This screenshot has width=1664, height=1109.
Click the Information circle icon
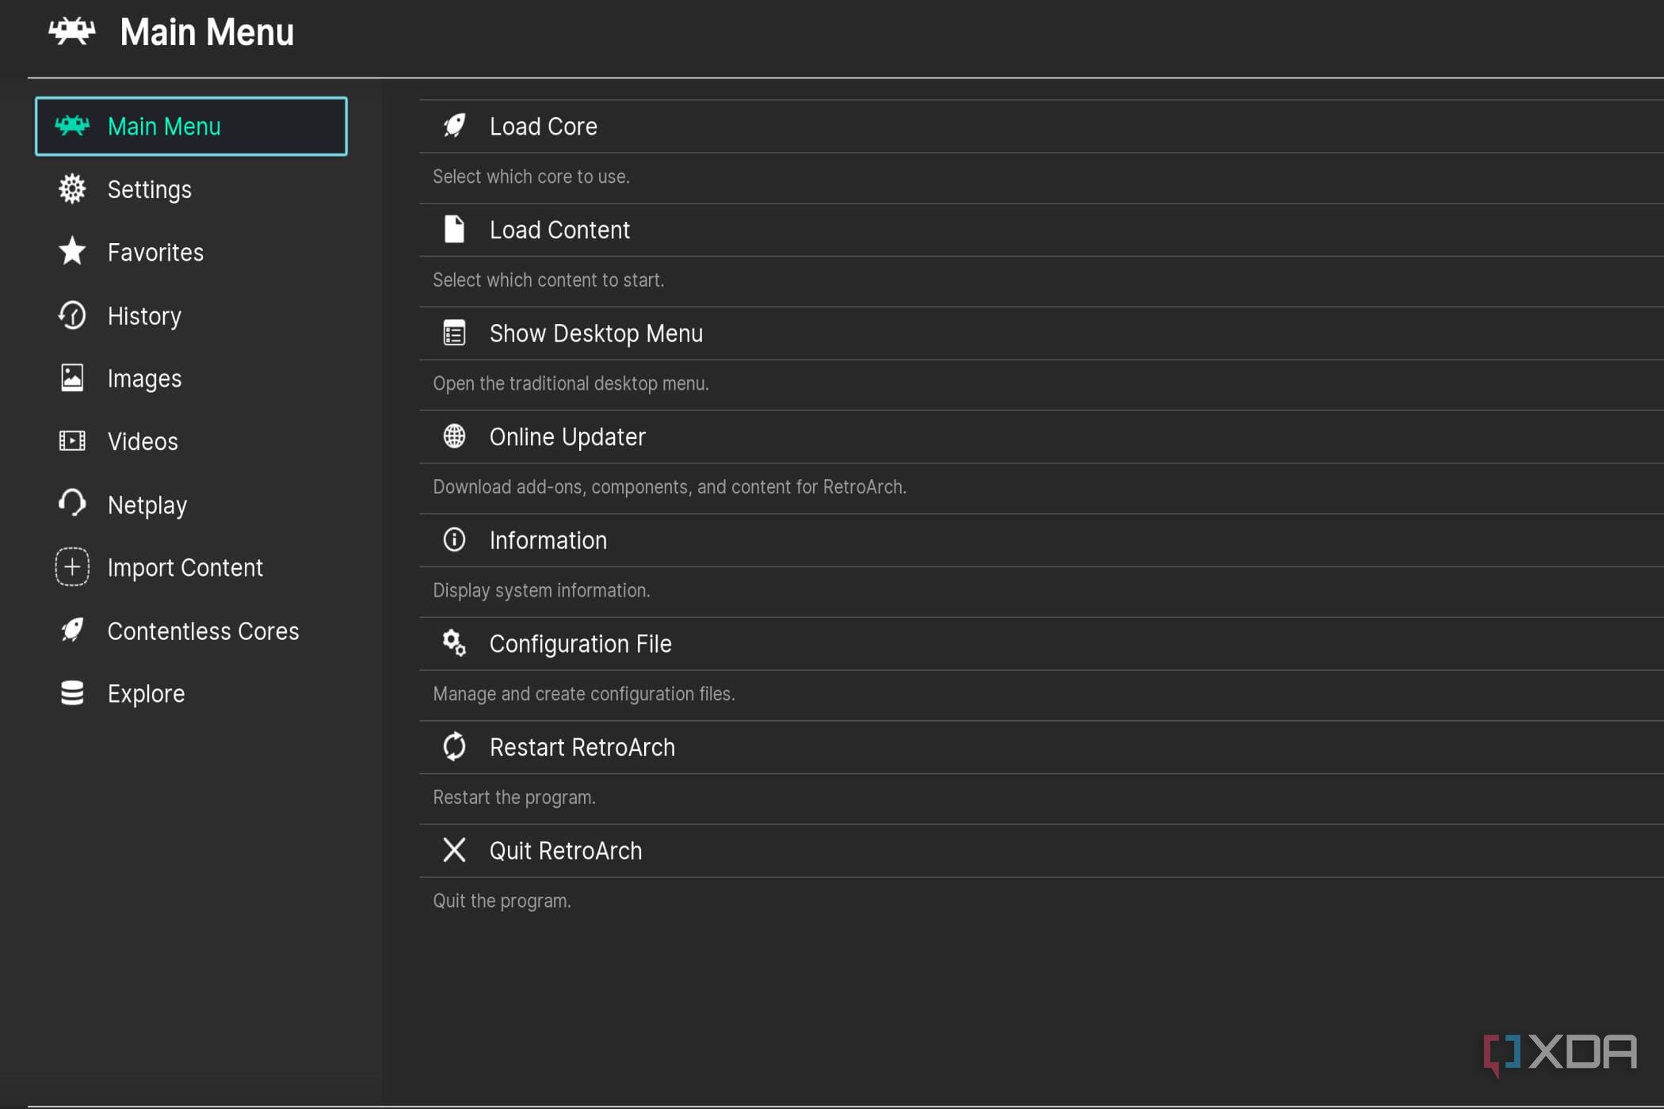454,539
